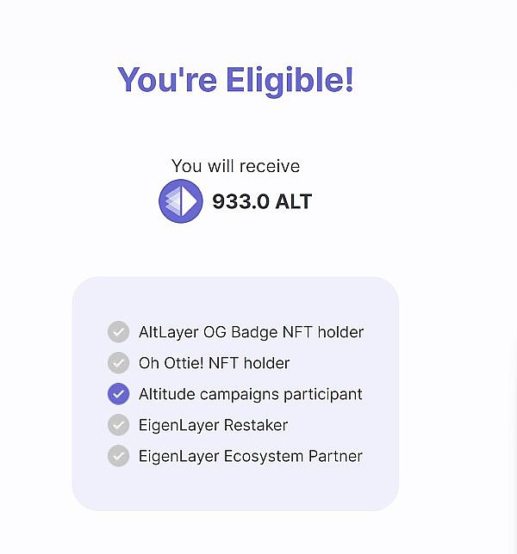
Task: Select the EigenLayer Ecosystem Partner label
Action: [x=250, y=456]
